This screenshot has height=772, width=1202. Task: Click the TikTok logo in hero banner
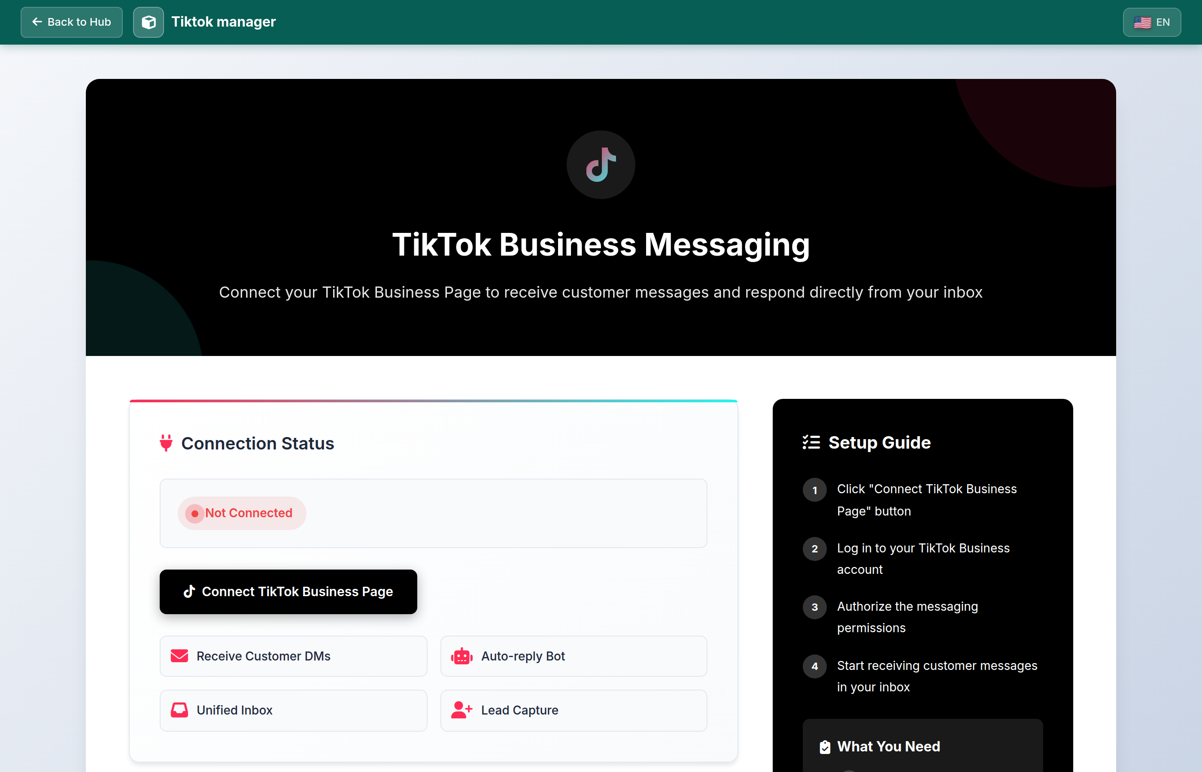click(601, 165)
